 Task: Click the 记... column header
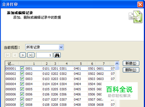point(12,64)
